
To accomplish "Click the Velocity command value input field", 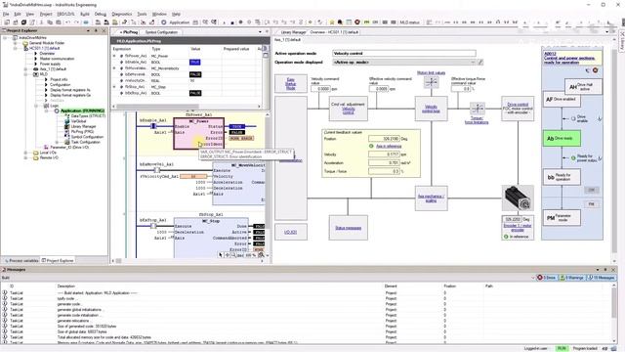I will coord(320,89).
